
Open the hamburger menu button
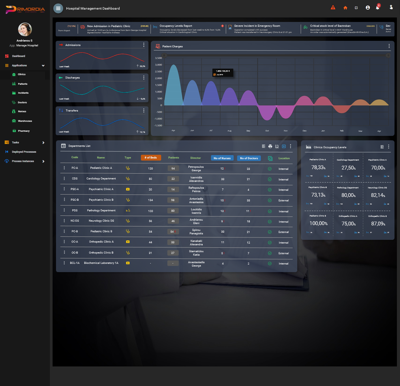click(x=58, y=8)
